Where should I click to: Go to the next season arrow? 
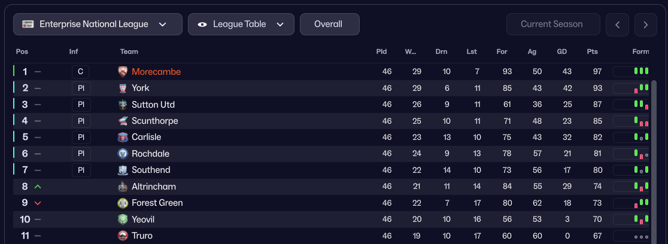coord(645,25)
